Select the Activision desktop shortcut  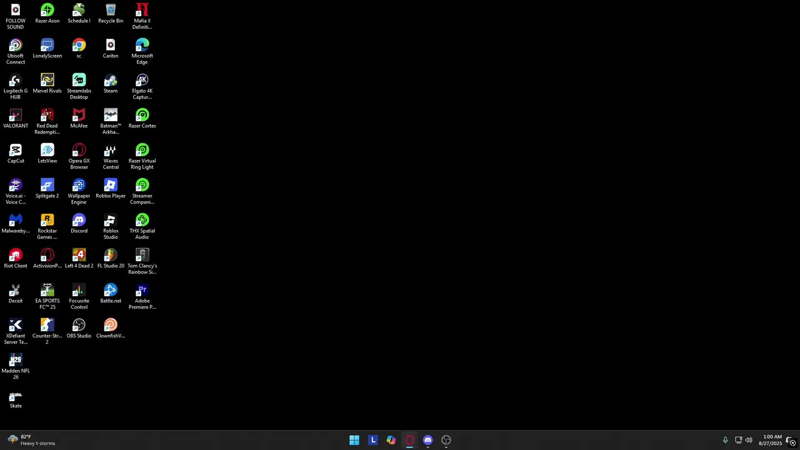pos(47,259)
